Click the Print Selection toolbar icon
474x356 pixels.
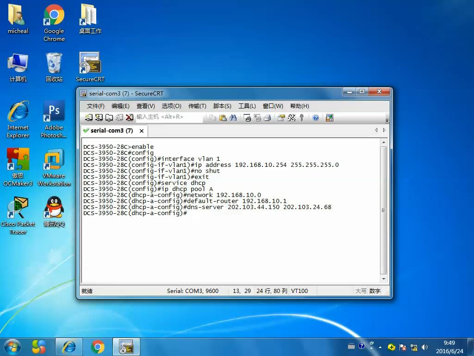257,118
